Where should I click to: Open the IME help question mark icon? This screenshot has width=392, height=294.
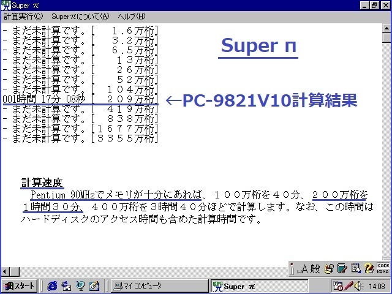pyautogui.click(x=369, y=269)
